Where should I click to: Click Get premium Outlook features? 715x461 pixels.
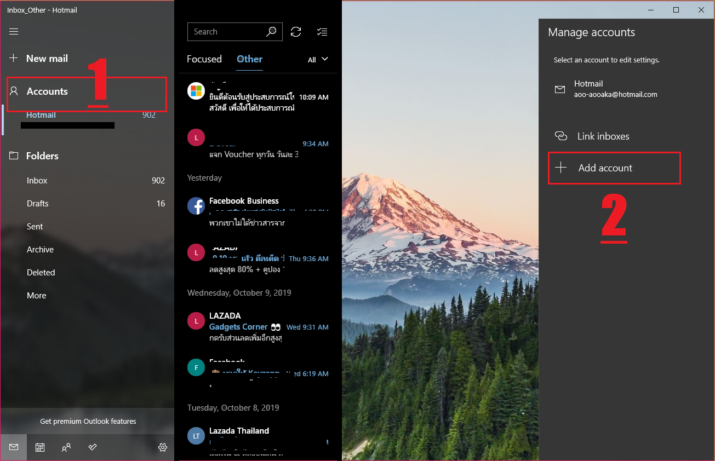point(88,422)
